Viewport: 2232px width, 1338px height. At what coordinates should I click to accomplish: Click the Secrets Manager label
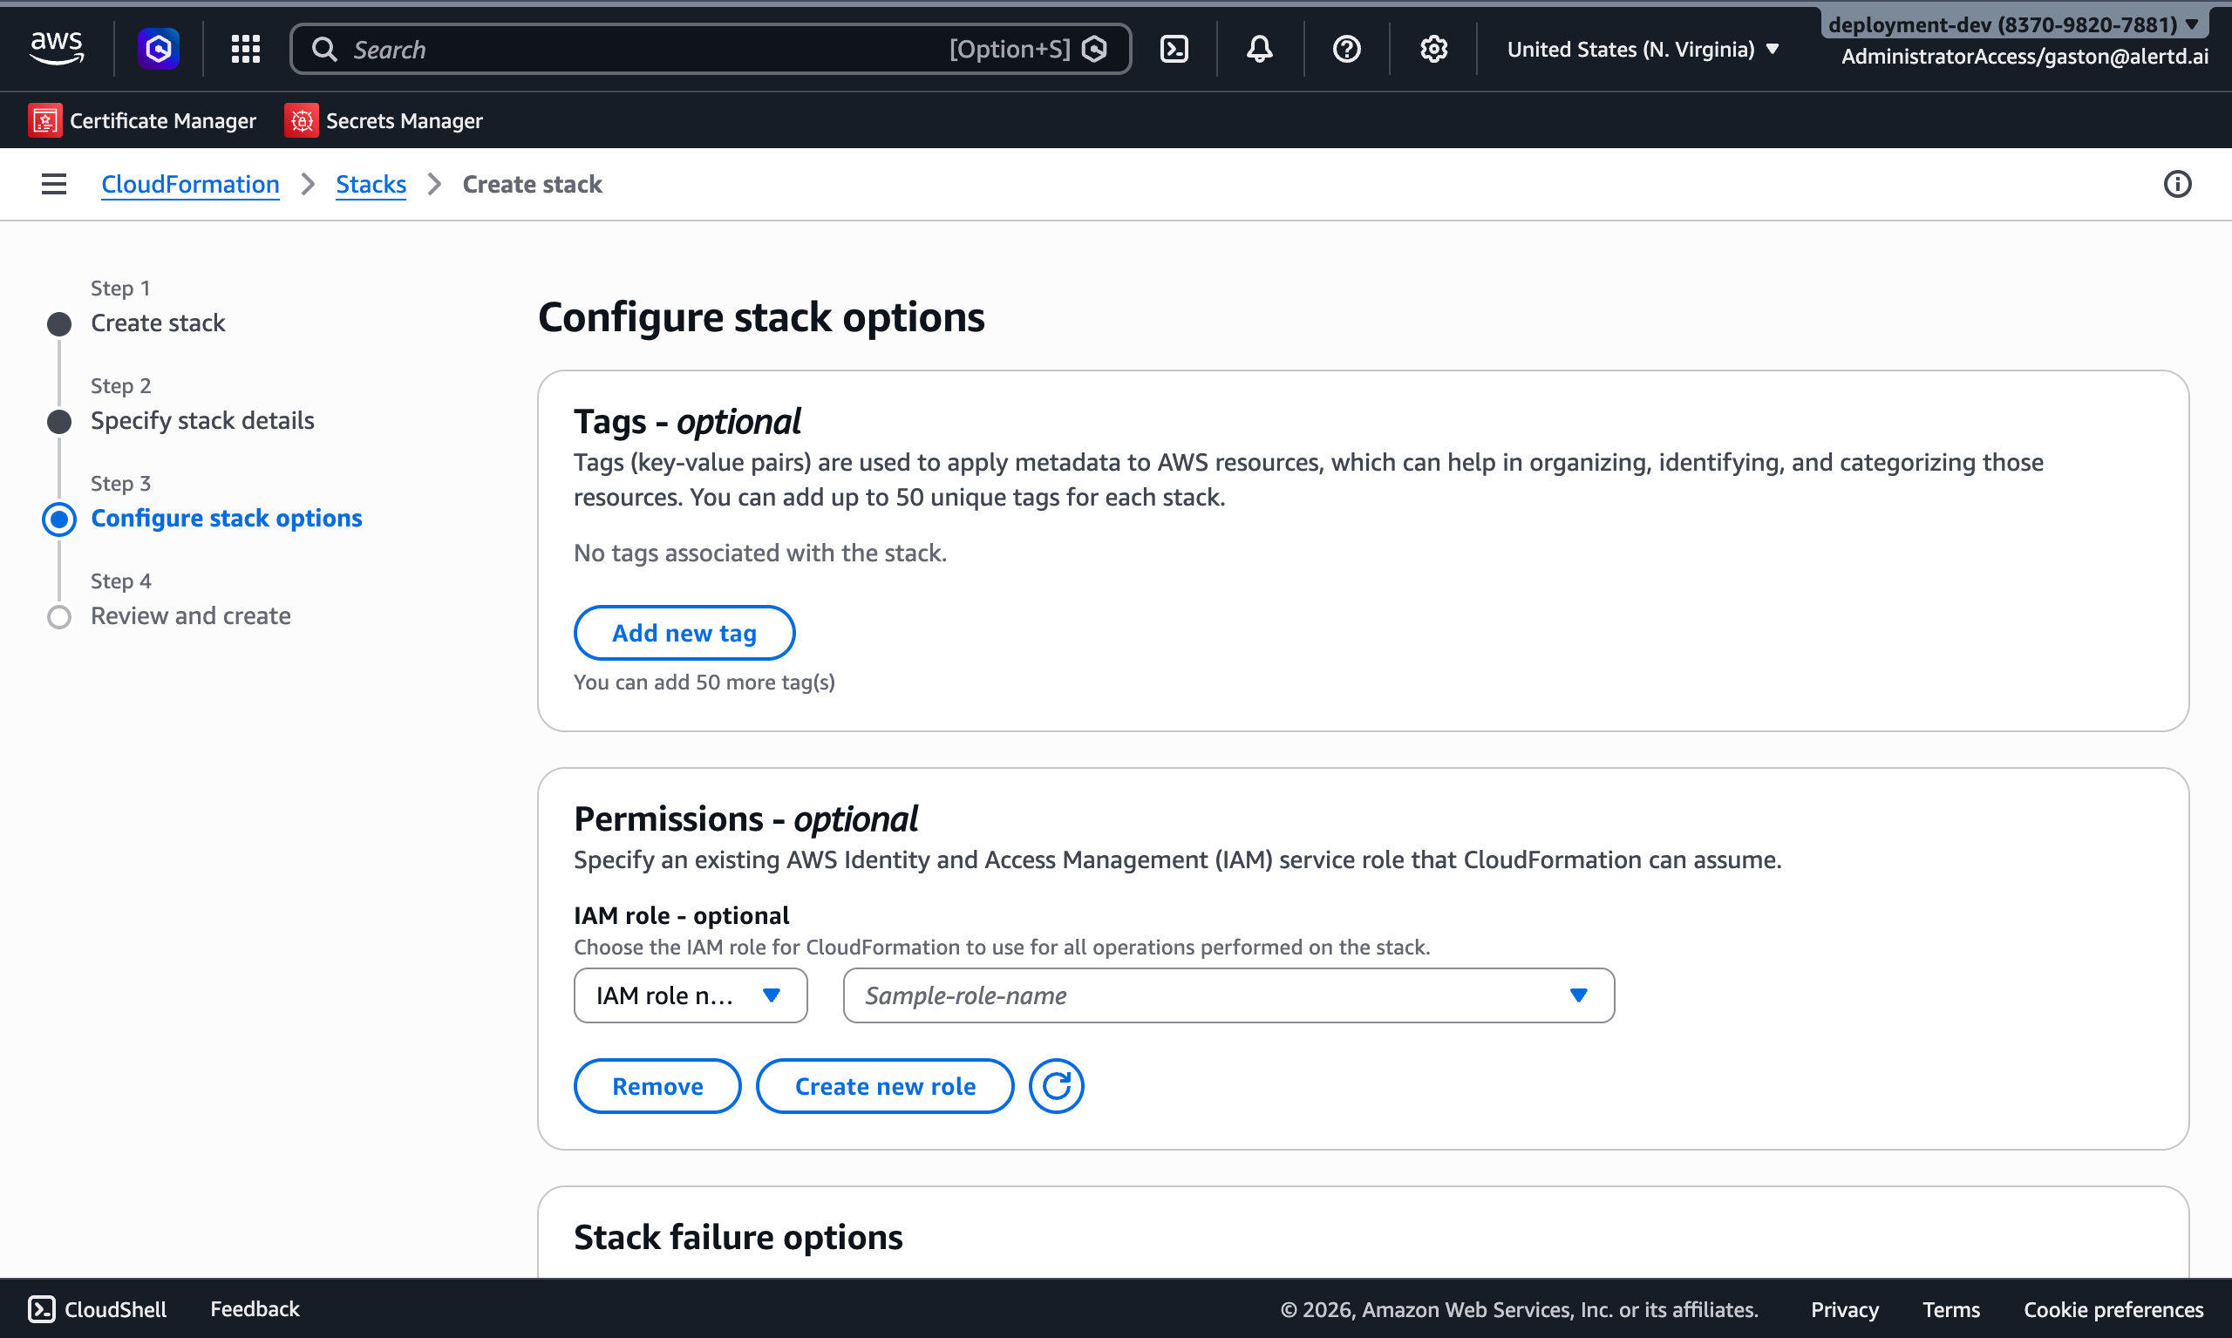pos(404,120)
